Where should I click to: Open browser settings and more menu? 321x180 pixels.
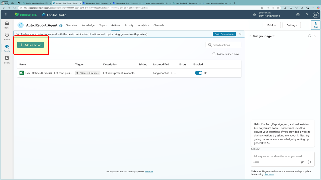click(x=313, y=8)
